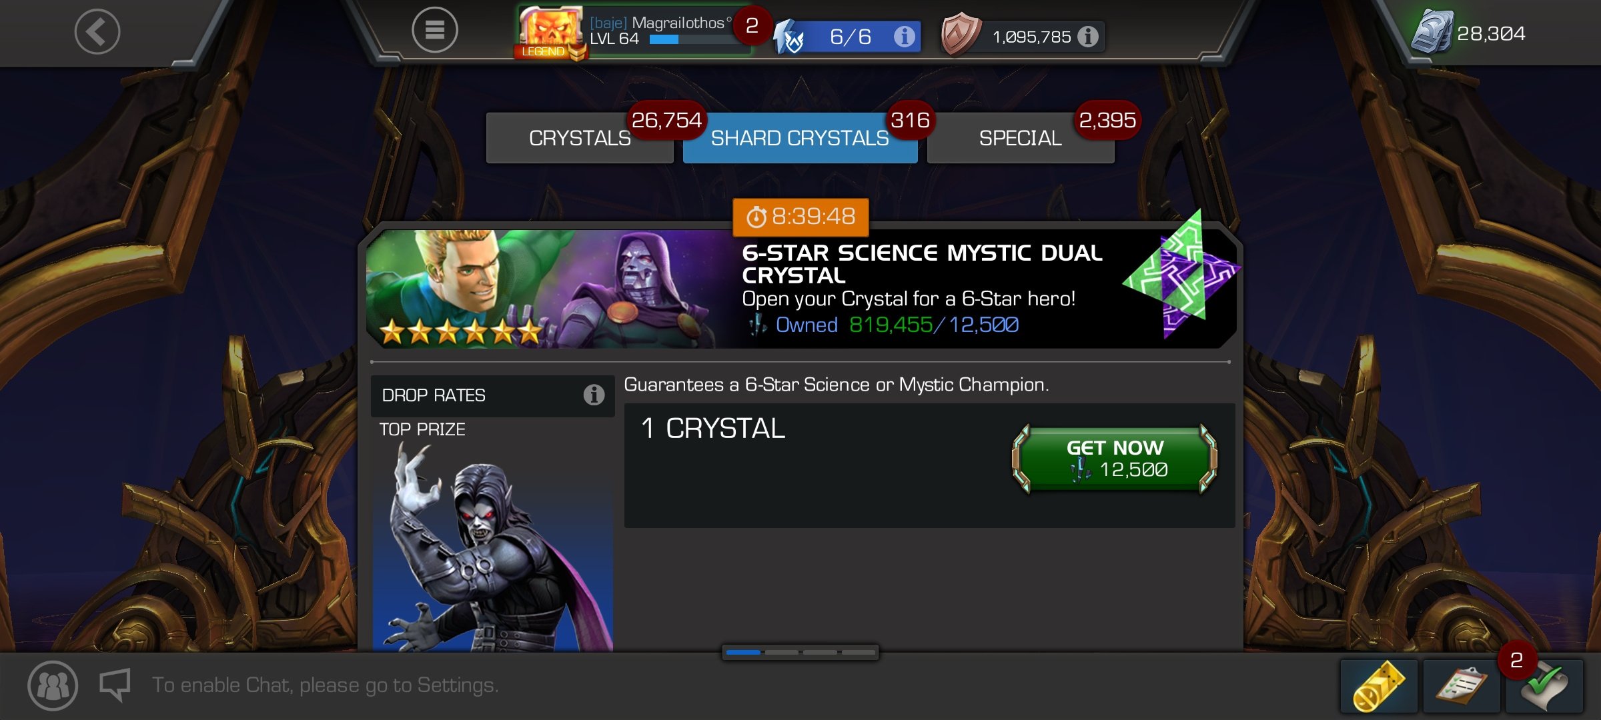Switch to the Crystals tab

click(x=580, y=138)
